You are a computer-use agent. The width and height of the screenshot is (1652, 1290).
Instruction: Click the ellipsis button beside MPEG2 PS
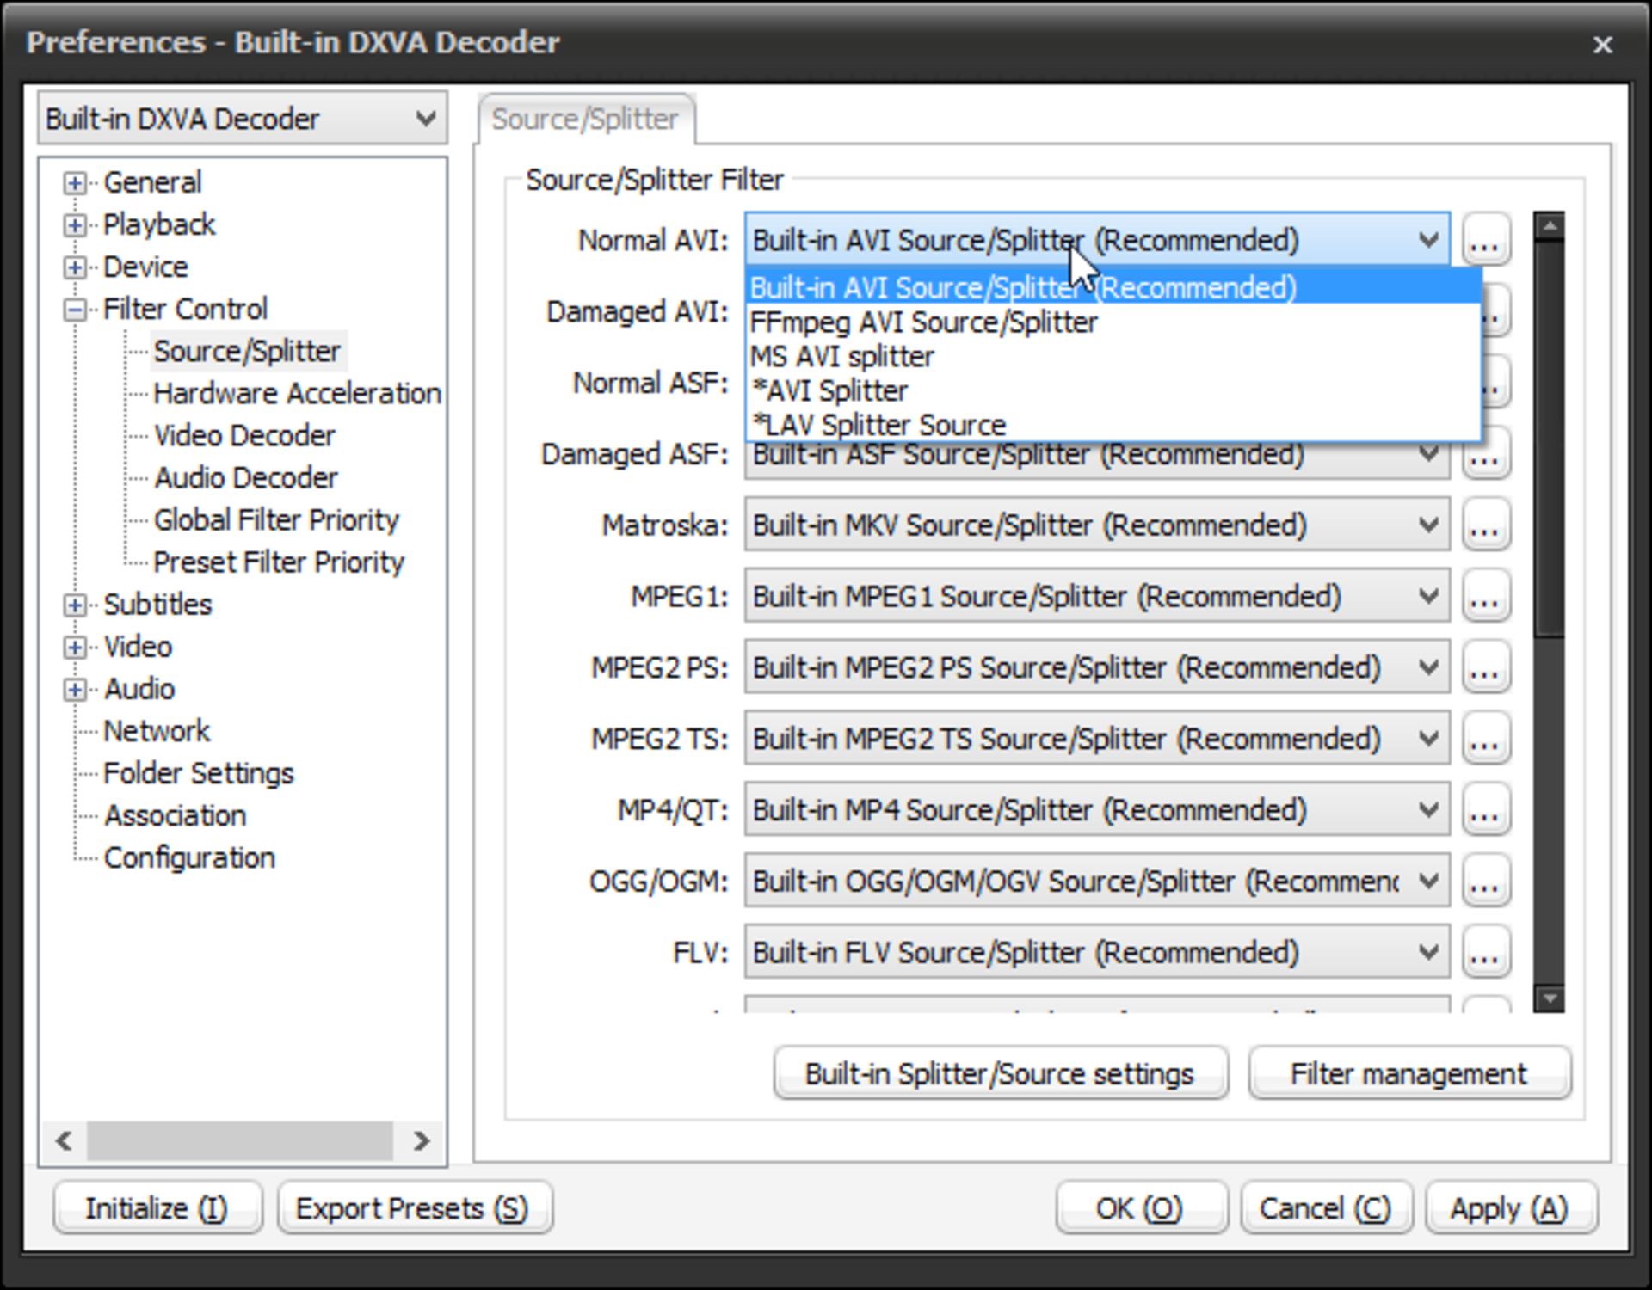(1486, 667)
